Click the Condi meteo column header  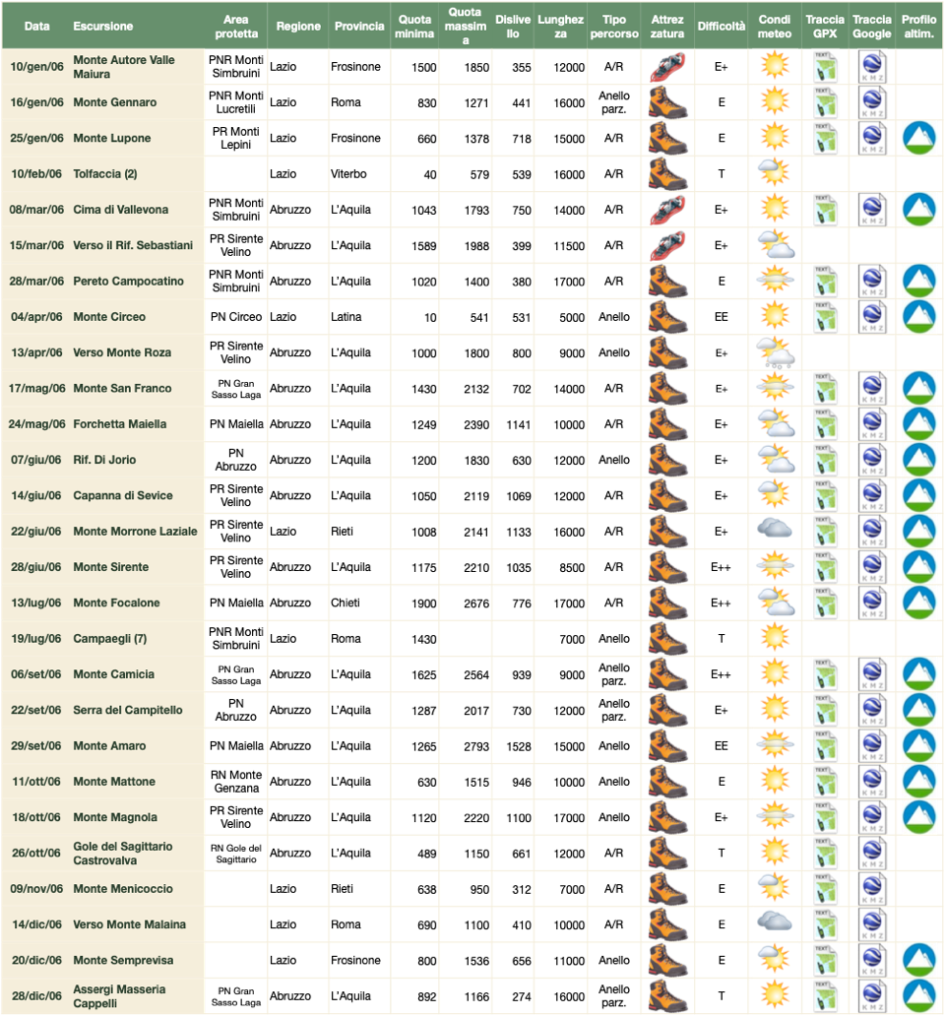(x=775, y=27)
